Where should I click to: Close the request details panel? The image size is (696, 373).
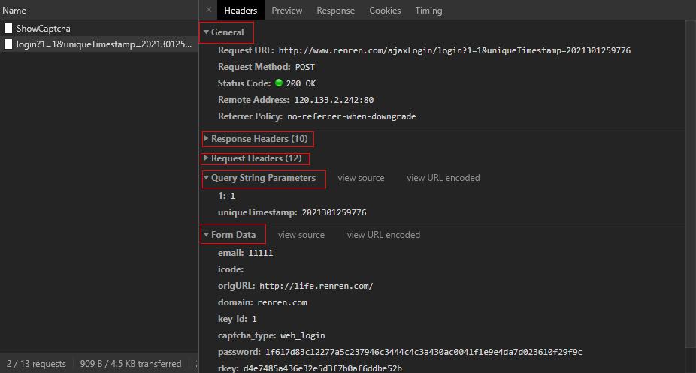pyautogui.click(x=208, y=11)
